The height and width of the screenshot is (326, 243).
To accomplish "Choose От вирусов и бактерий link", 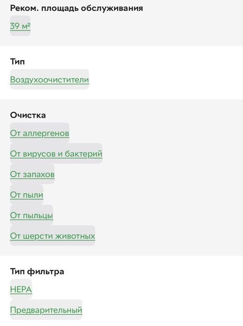I will pos(56,154).
